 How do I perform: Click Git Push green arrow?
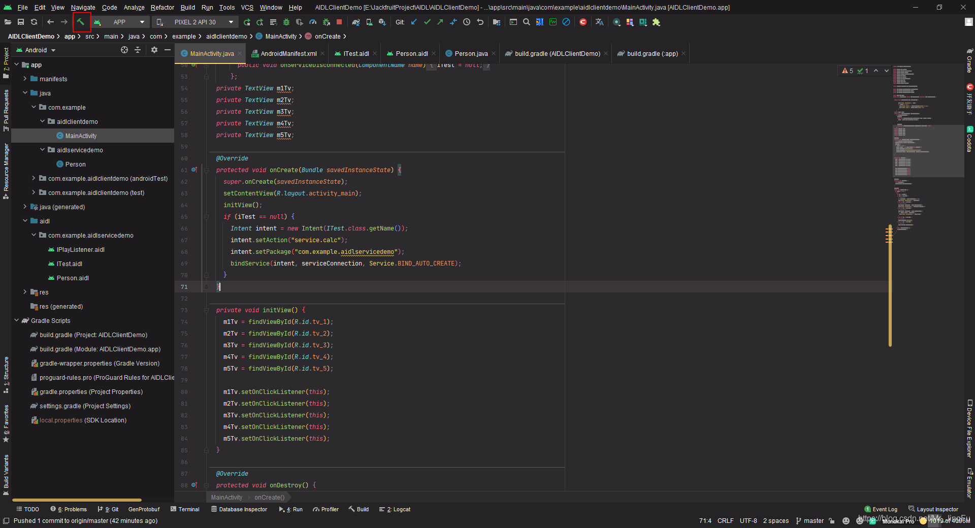pos(440,22)
